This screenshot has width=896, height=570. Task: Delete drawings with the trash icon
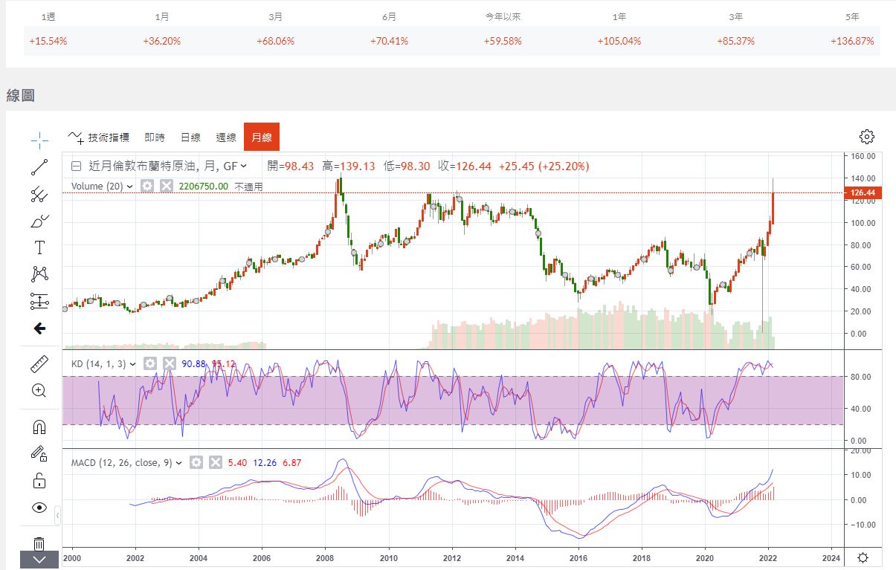[x=39, y=543]
